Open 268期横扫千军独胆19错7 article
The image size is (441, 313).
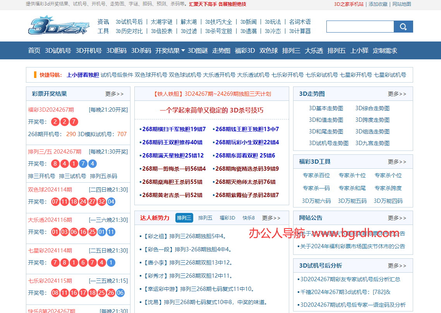(x=174, y=129)
